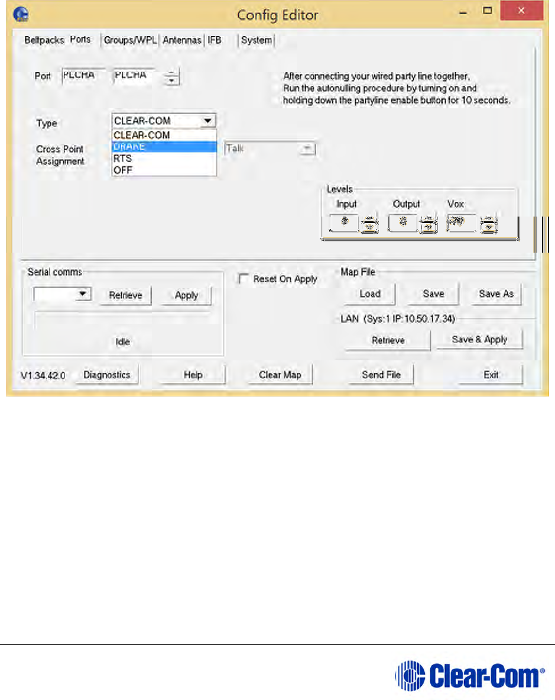Click the Vox level value field
555x700 pixels.
point(462,222)
